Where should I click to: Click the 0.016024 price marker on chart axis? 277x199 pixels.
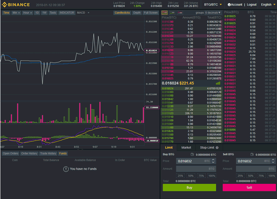(x=151, y=51)
